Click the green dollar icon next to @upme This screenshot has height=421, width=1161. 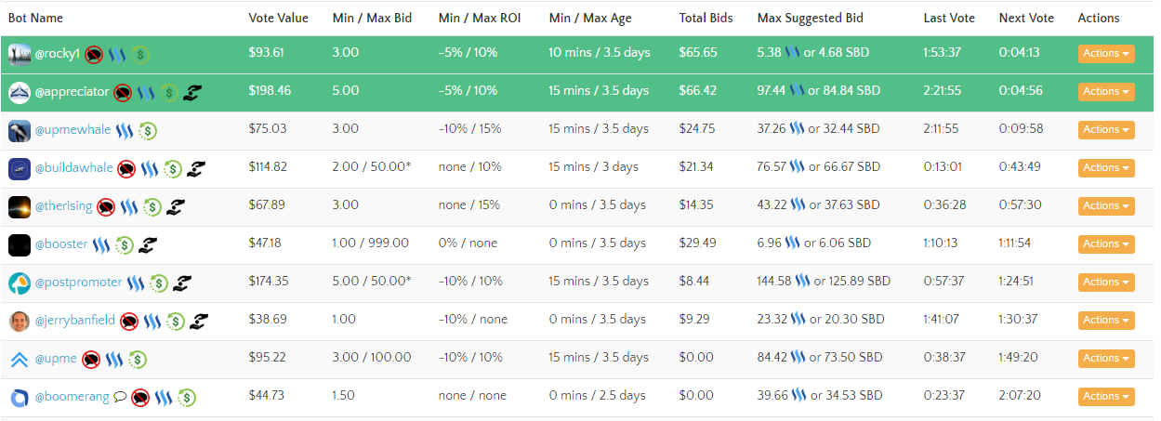click(x=138, y=360)
